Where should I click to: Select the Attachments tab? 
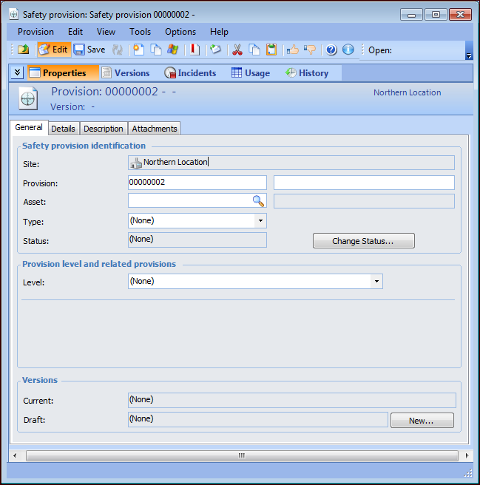155,129
